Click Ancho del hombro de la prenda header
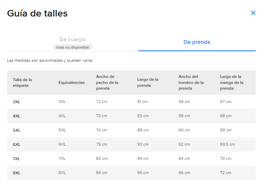 tap(191, 82)
